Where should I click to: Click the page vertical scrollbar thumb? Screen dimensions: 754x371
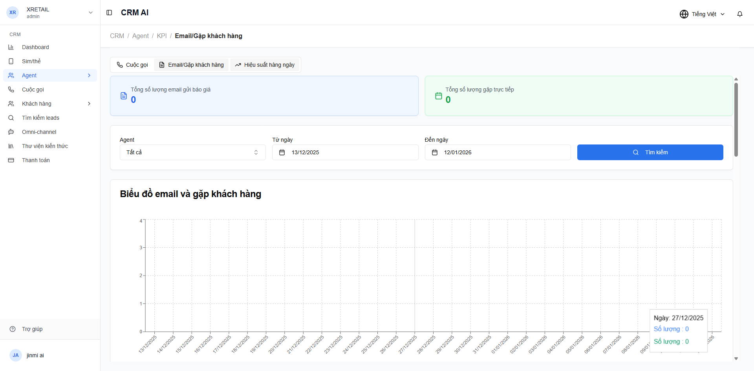736,120
